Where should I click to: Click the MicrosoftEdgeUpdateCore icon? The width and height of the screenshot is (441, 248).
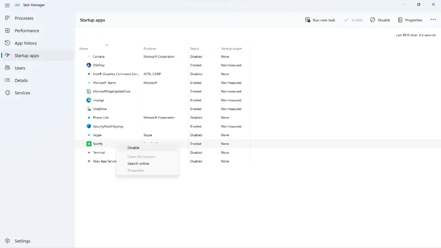tap(89, 91)
